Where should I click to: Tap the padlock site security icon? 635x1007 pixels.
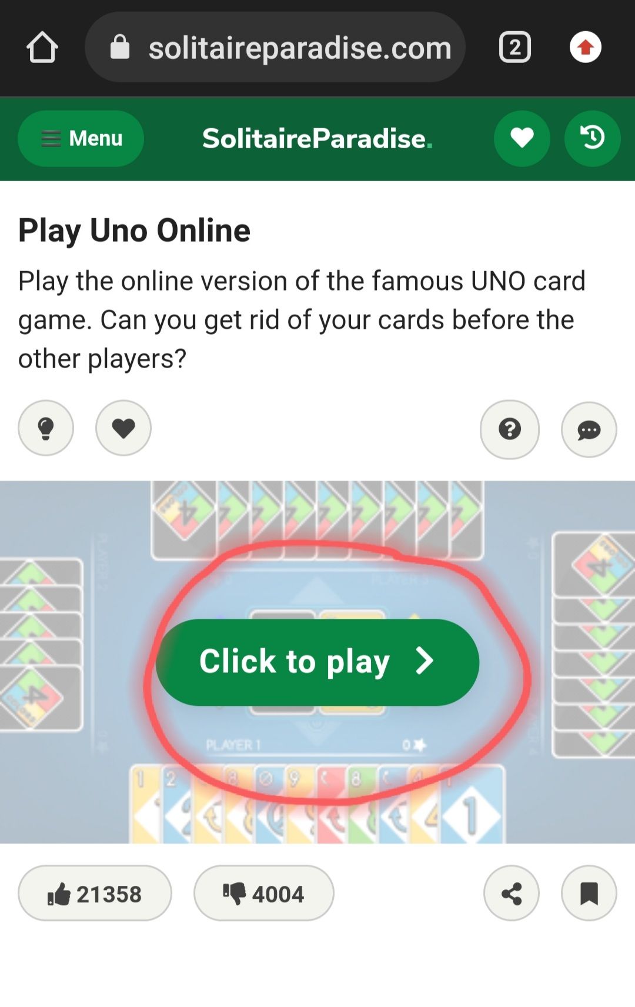[x=120, y=47]
